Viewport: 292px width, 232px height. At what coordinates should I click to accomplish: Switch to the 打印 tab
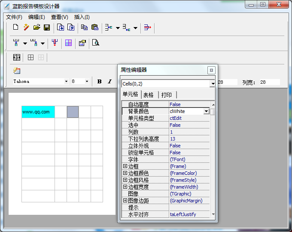(167, 95)
